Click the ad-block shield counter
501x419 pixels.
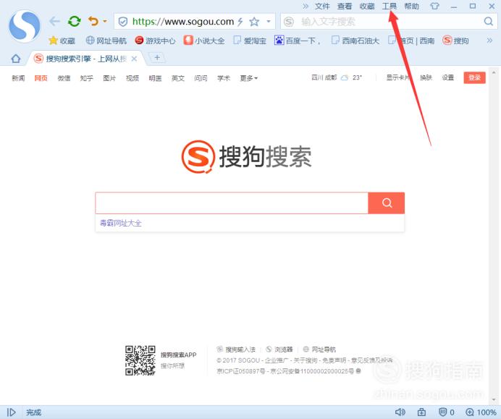point(447,412)
